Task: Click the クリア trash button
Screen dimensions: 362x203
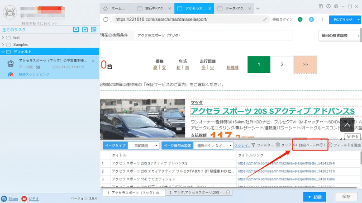Action: (x=284, y=145)
